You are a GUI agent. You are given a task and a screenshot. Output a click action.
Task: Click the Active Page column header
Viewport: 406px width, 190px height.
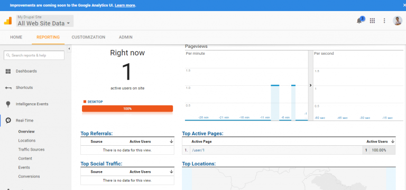pos(201,142)
